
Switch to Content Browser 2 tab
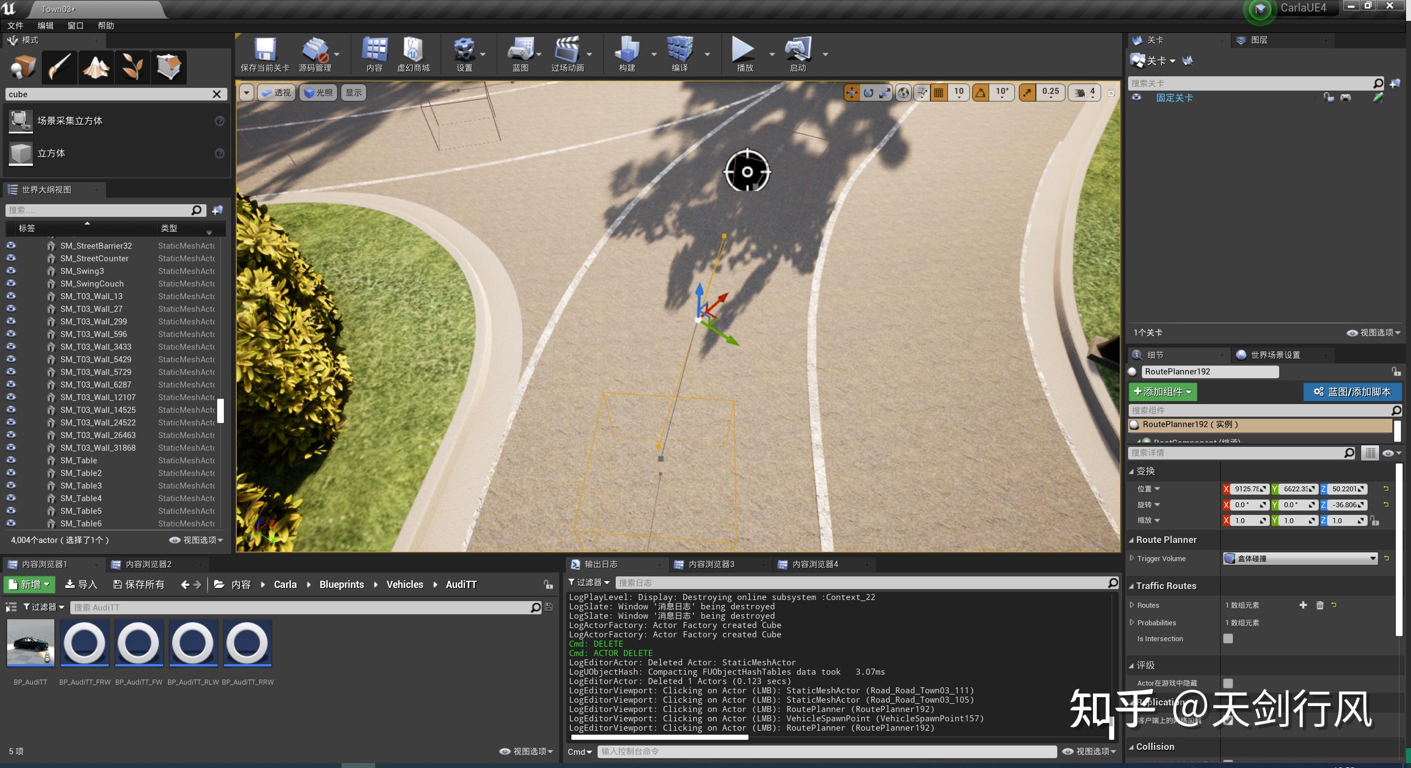point(148,564)
